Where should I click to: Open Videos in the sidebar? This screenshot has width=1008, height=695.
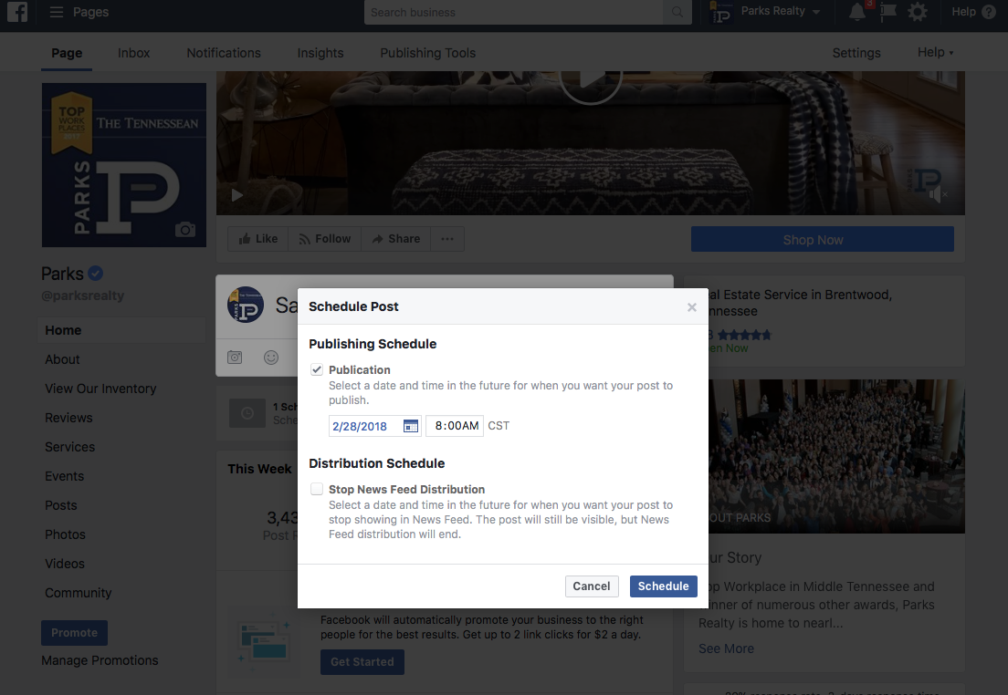pos(64,564)
